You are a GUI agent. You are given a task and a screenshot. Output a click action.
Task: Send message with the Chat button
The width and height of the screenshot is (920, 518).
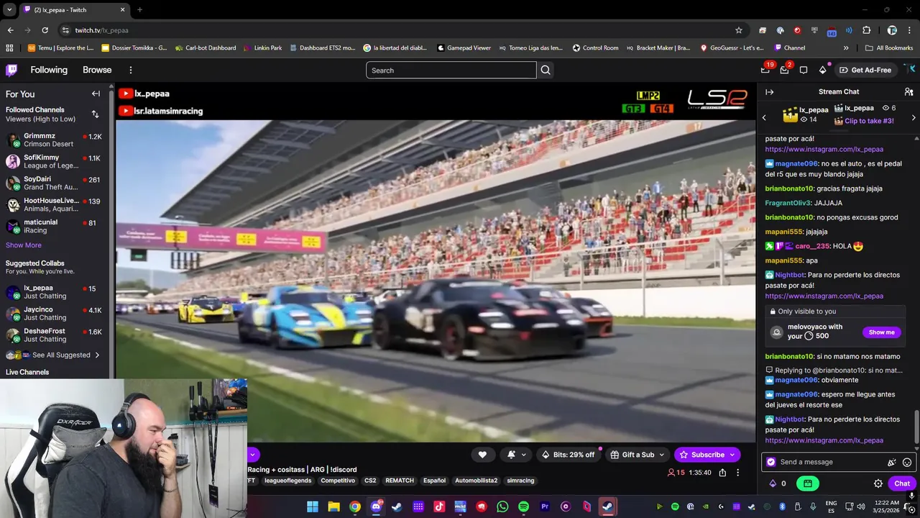click(x=902, y=483)
